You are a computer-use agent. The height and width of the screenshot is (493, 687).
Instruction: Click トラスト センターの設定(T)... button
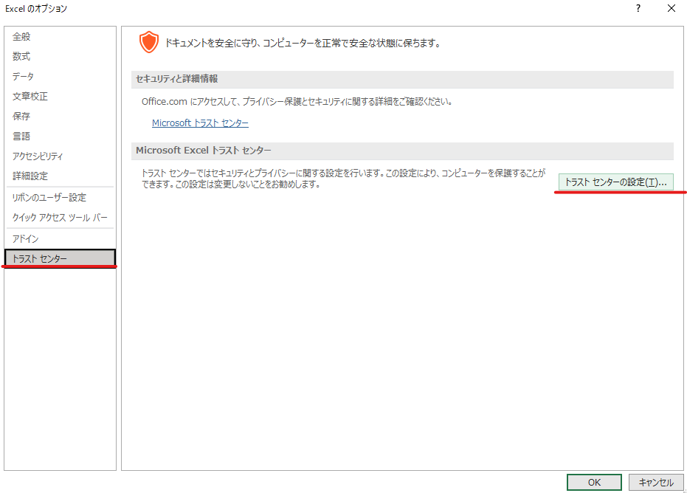click(615, 182)
